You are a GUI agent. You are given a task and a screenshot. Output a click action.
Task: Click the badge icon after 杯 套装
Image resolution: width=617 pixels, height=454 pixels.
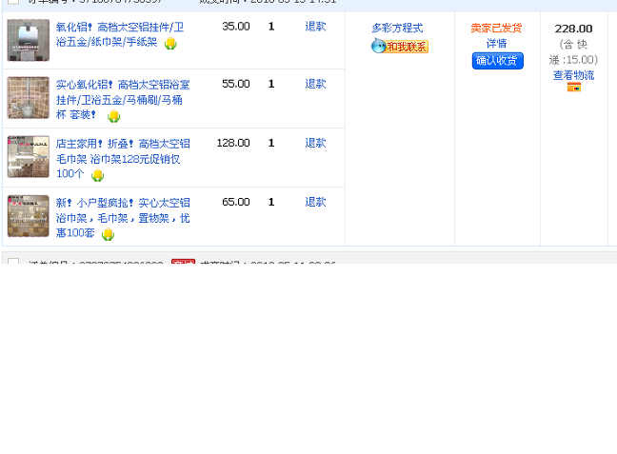point(113,116)
